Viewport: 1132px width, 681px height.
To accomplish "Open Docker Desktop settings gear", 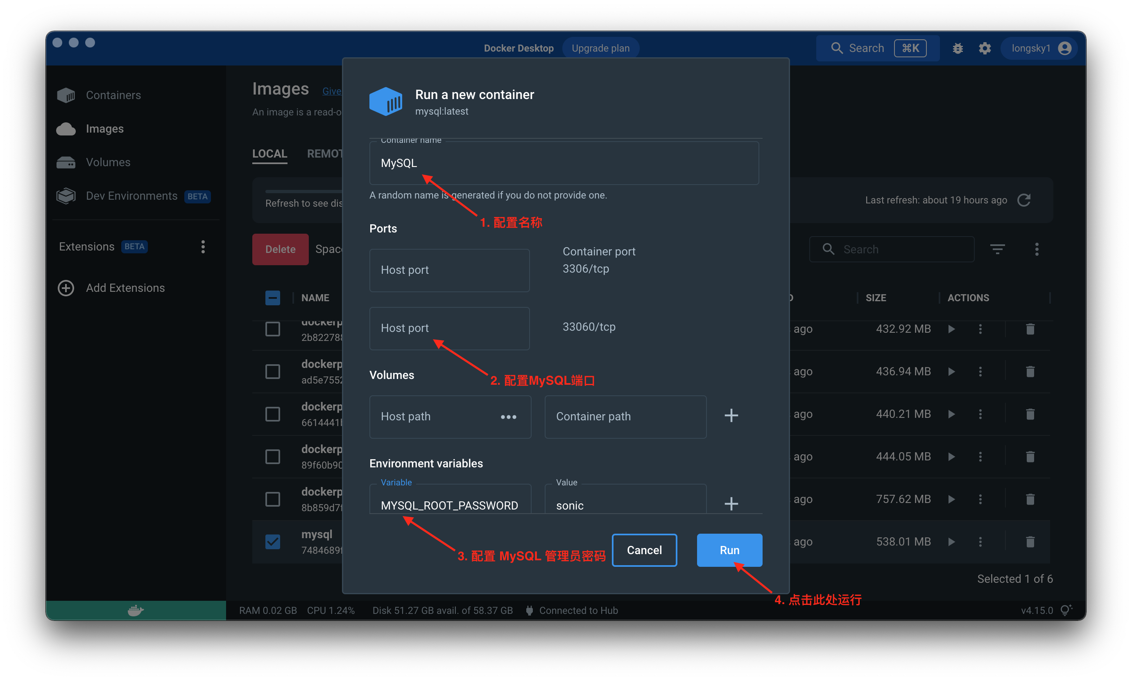I will point(985,48).
